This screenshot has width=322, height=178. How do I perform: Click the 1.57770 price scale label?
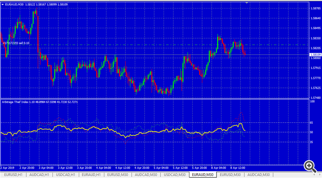click(316, 78)
